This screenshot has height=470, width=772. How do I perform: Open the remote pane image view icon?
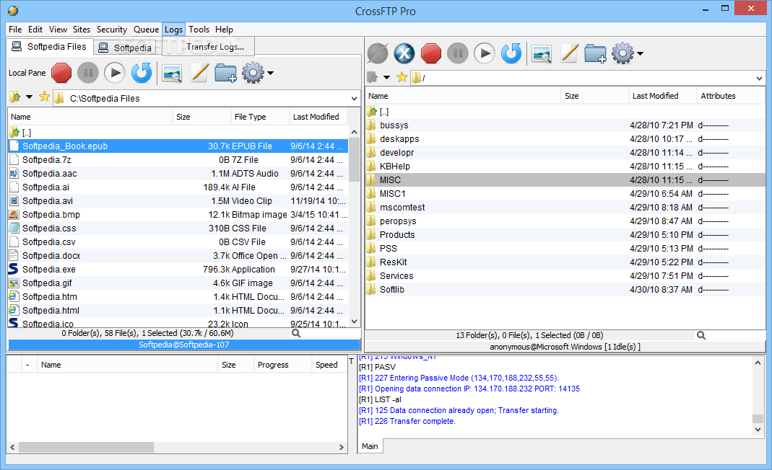pos(542,53)
